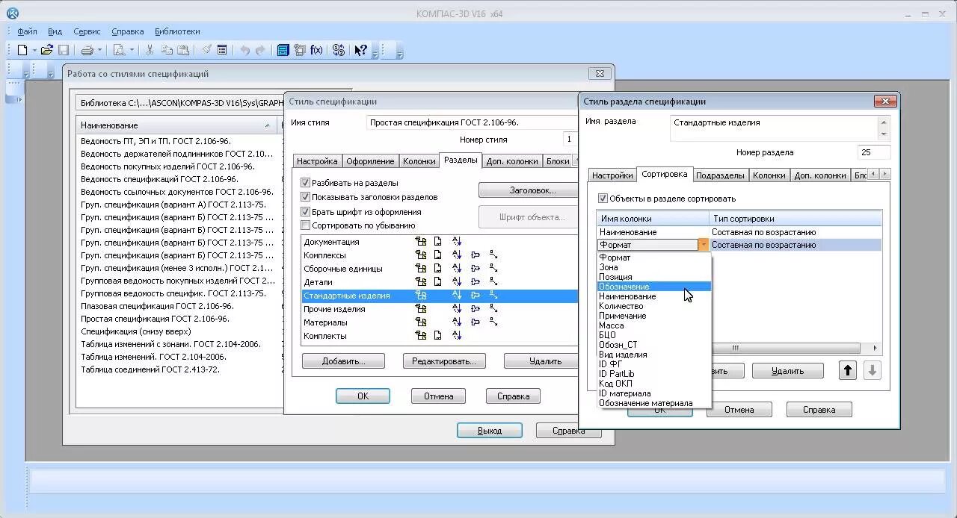Open the Формат column combo arrow
This screenshot has width=957, height=518.
click(703, 245)
